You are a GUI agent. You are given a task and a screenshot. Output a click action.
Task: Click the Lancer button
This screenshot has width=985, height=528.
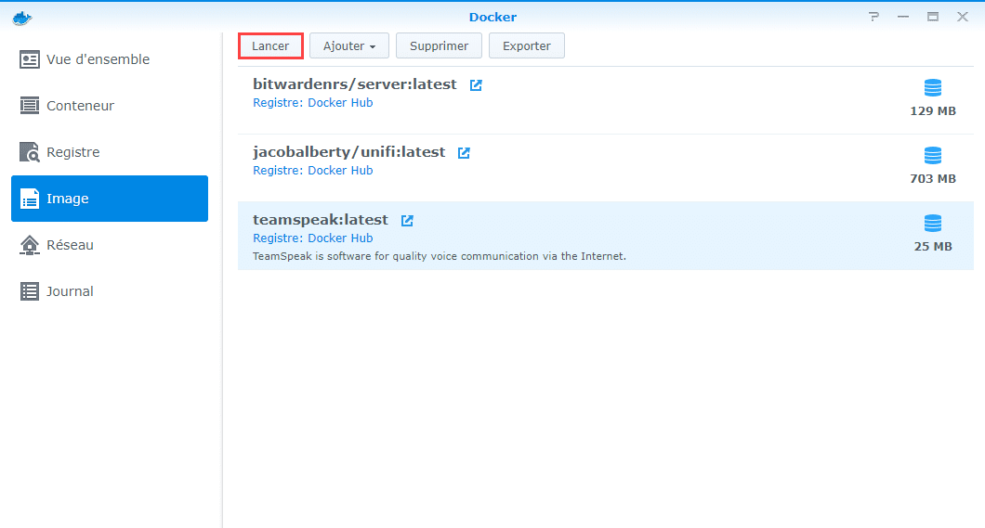click(270, 45)
